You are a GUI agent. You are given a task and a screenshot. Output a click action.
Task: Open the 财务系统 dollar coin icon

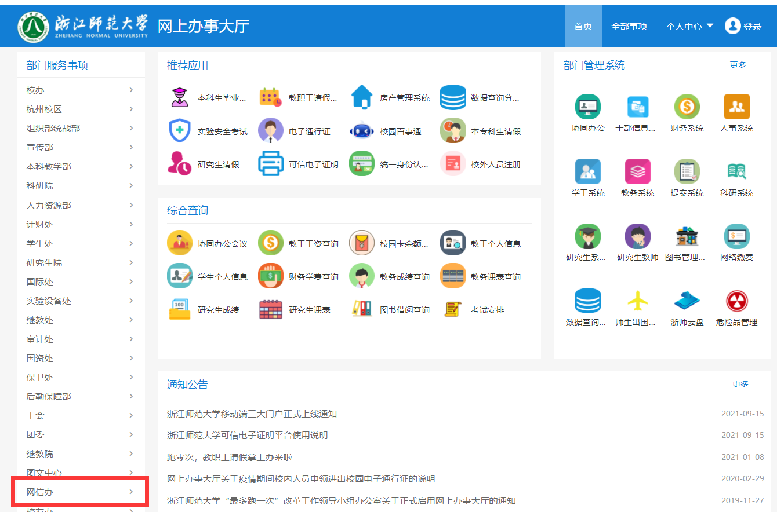(687, 107)
